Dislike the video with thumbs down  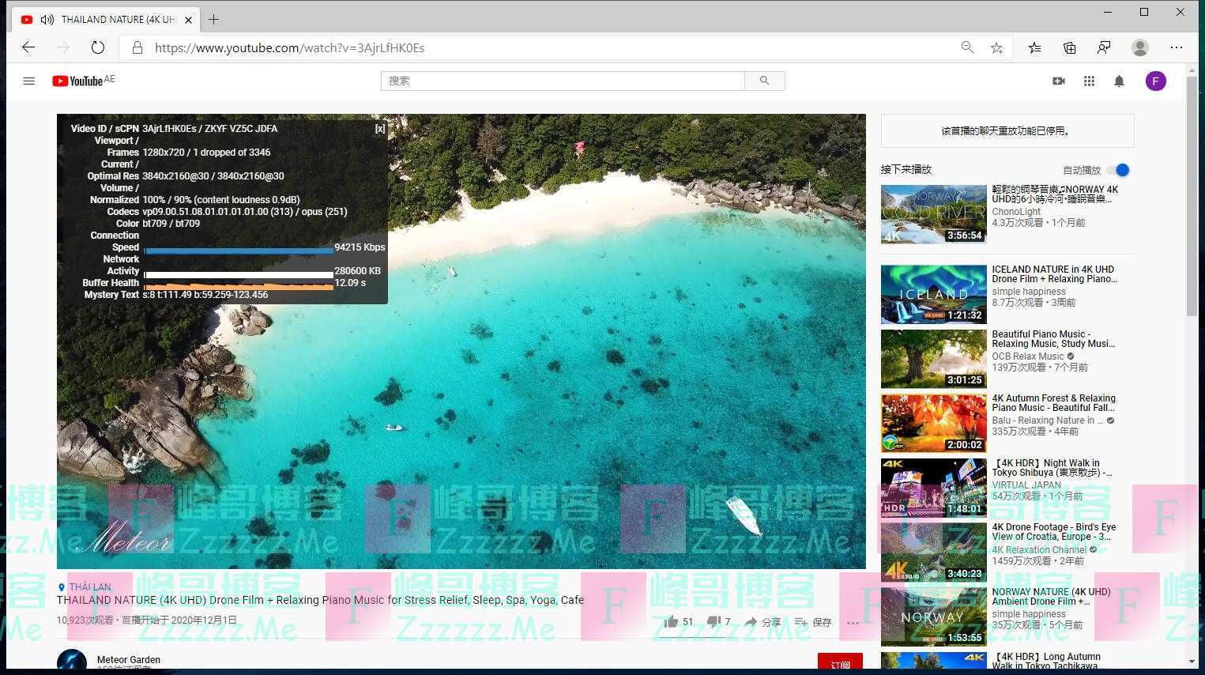pos(714,622)
